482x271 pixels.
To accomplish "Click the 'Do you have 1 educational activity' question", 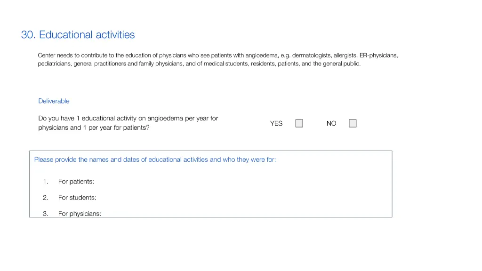I will pos(128,118).
